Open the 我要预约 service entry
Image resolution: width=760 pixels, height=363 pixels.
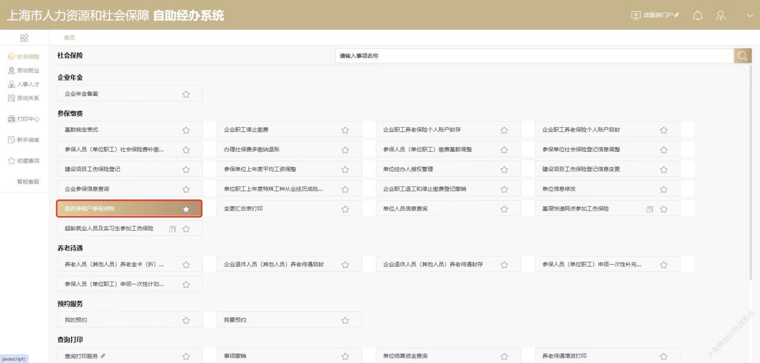(x=235, y=320)
